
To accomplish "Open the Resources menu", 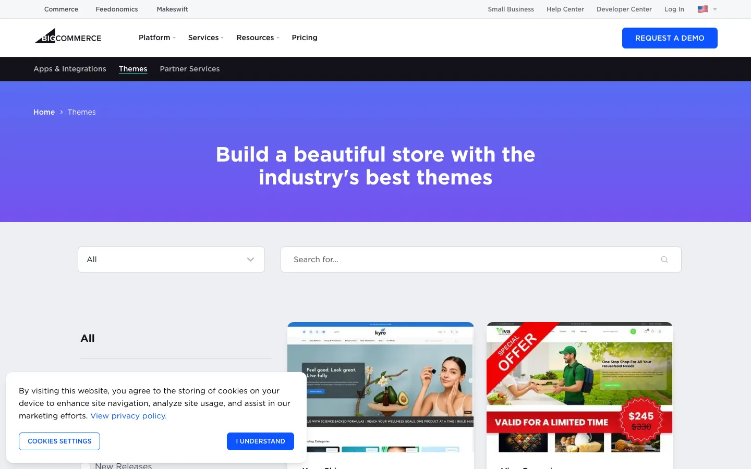I will click(x=258, y=38).
